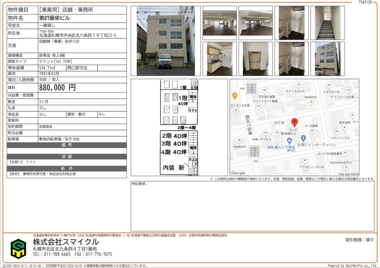Viewport: 380px width, 268px height.
Task: Click the Rainbow Chapel church map pin
Action: (x=303, y=138)
